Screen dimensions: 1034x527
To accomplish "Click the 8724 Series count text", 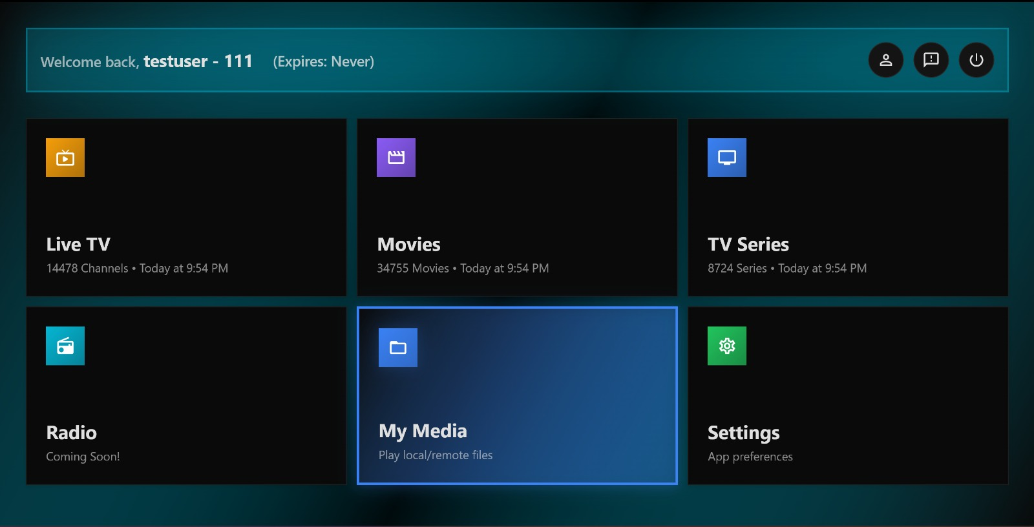I will [x=737, y=268].
